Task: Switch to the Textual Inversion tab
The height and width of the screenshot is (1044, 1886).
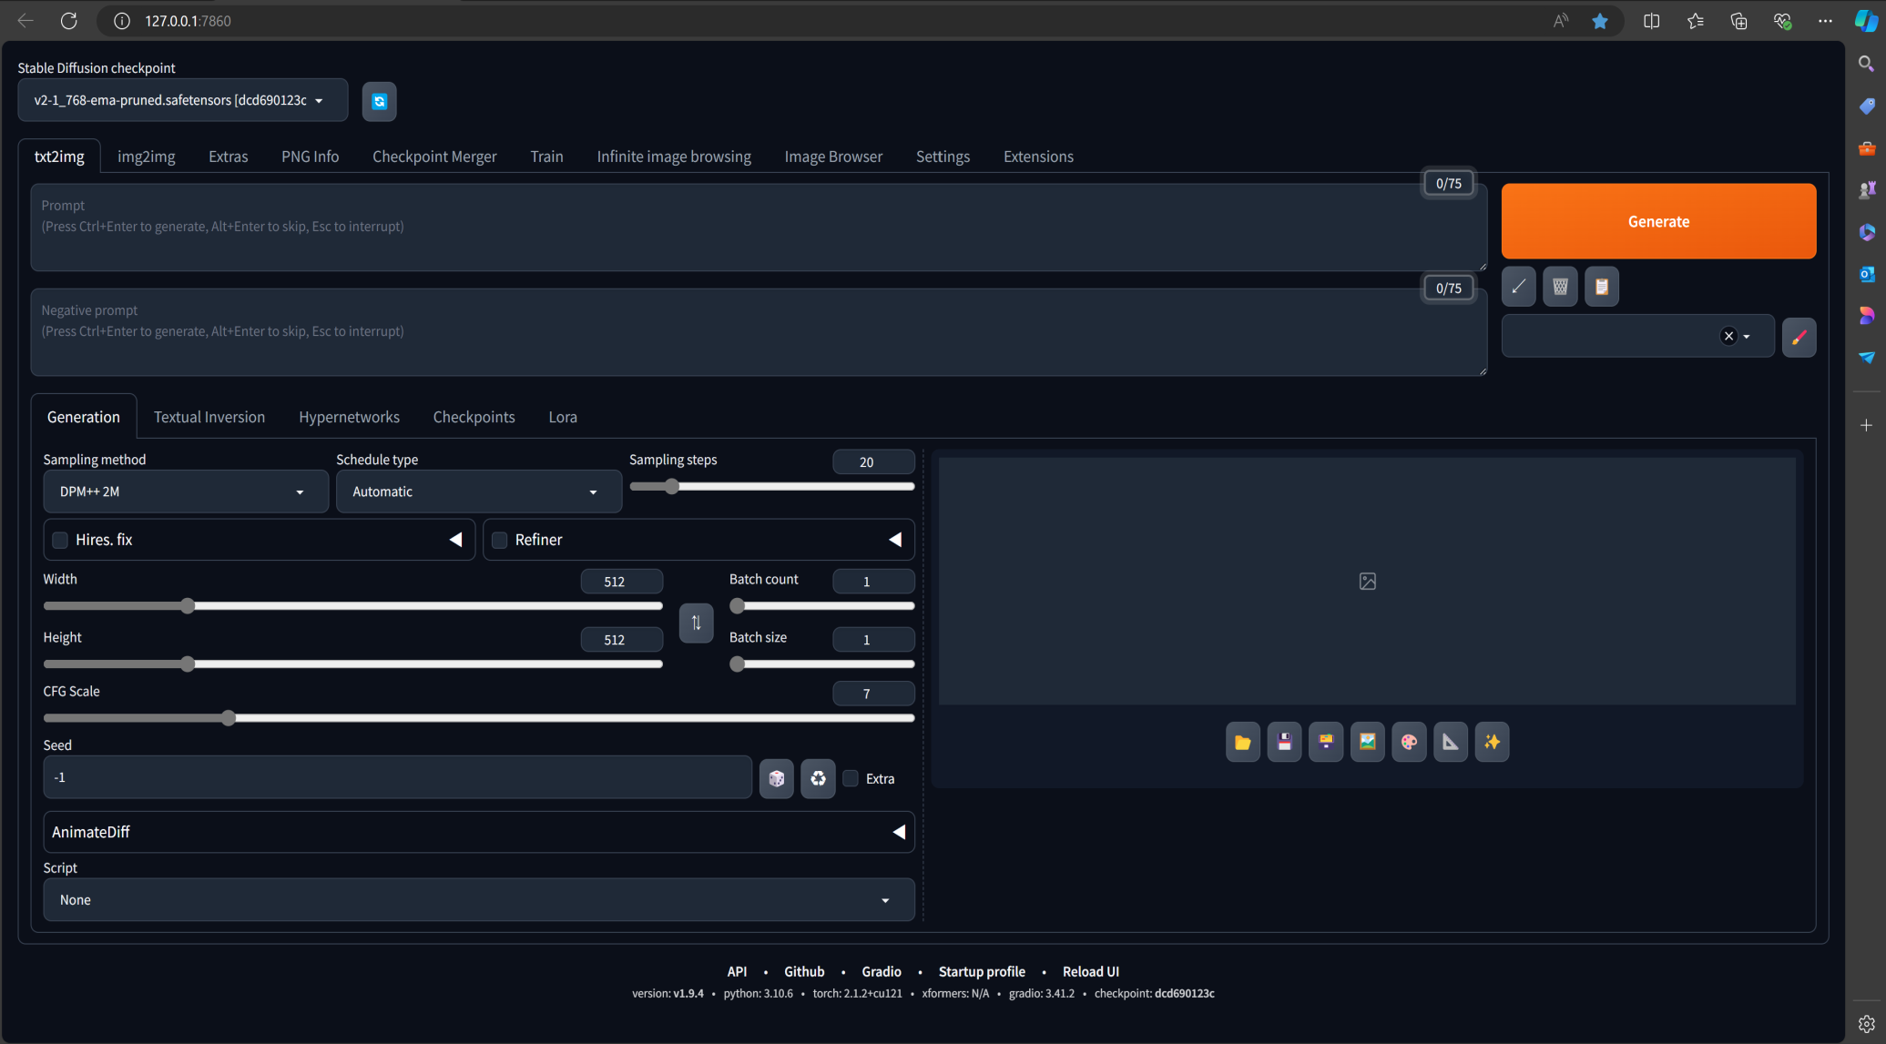Action: [209, 417]
